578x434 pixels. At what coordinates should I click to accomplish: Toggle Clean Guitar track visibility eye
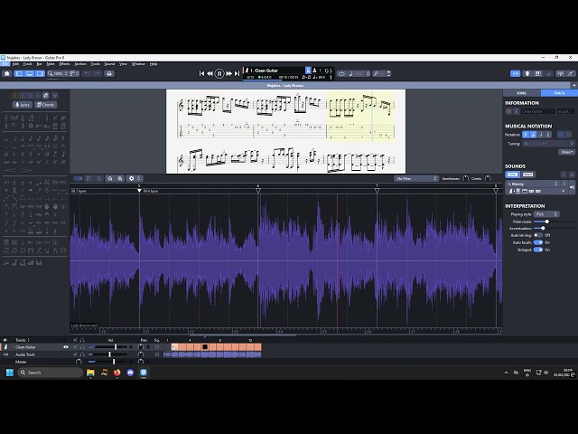coord(66,347)
